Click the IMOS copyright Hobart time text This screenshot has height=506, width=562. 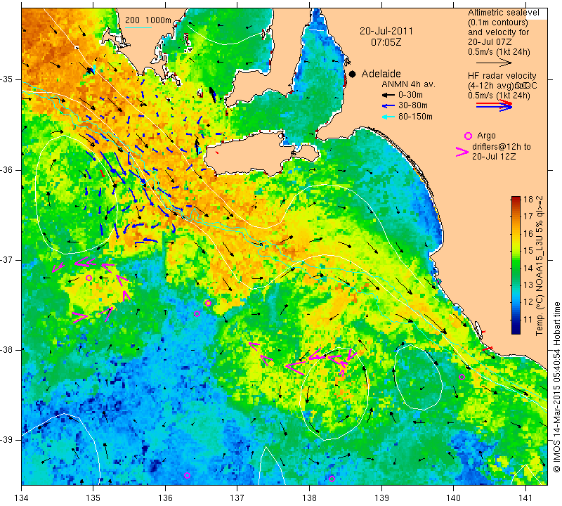pyautogui.click(x=556, y=387)
